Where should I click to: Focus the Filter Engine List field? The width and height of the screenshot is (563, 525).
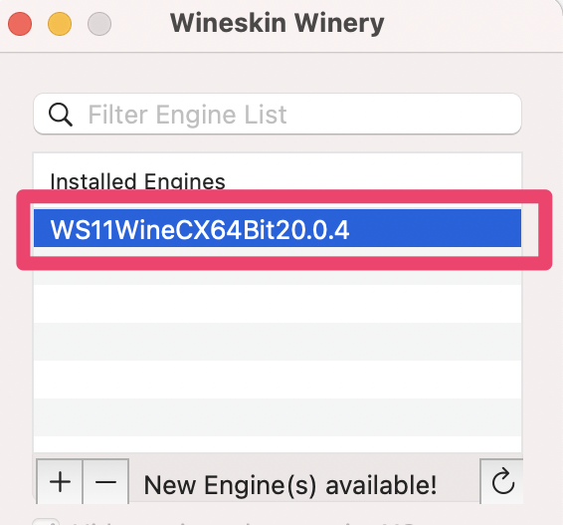[278, 114]
